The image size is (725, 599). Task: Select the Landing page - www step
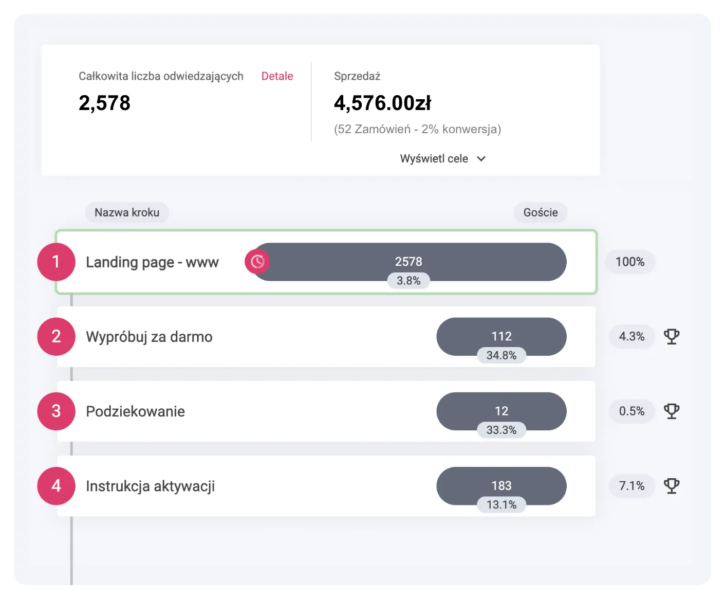pyautogui.click(x=326, y=262)
